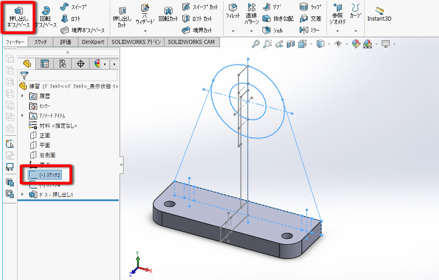The image size is (439, 280).
Task: Open the ConfigurationManager tab
Action: click(62, 64)
